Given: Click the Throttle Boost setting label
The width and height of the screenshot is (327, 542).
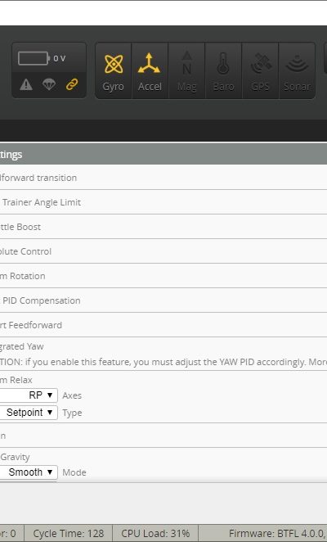Looking at the screenshot, I should (x=20, y=227).
